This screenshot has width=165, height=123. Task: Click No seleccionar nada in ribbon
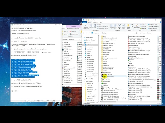[x=153, y=26]
